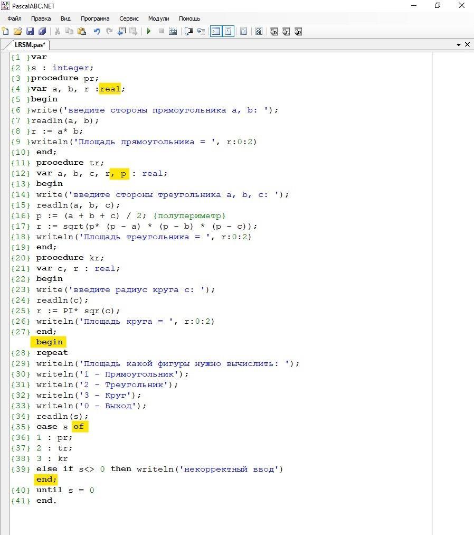This screenshot has width=474, height=535.
Task: Click 'repeat' on line 28
Action: pos(52,353)
